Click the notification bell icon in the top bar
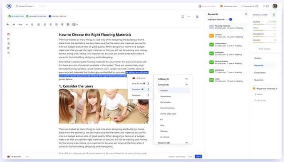 pos(264,6)
